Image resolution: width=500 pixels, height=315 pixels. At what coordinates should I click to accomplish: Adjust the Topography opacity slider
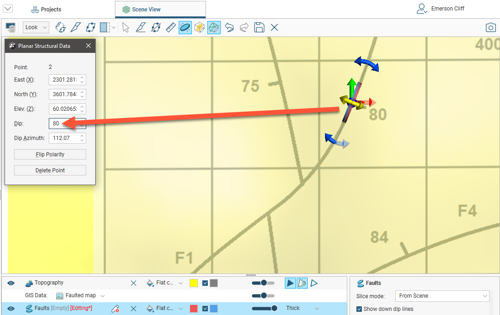tap(263, 283)
